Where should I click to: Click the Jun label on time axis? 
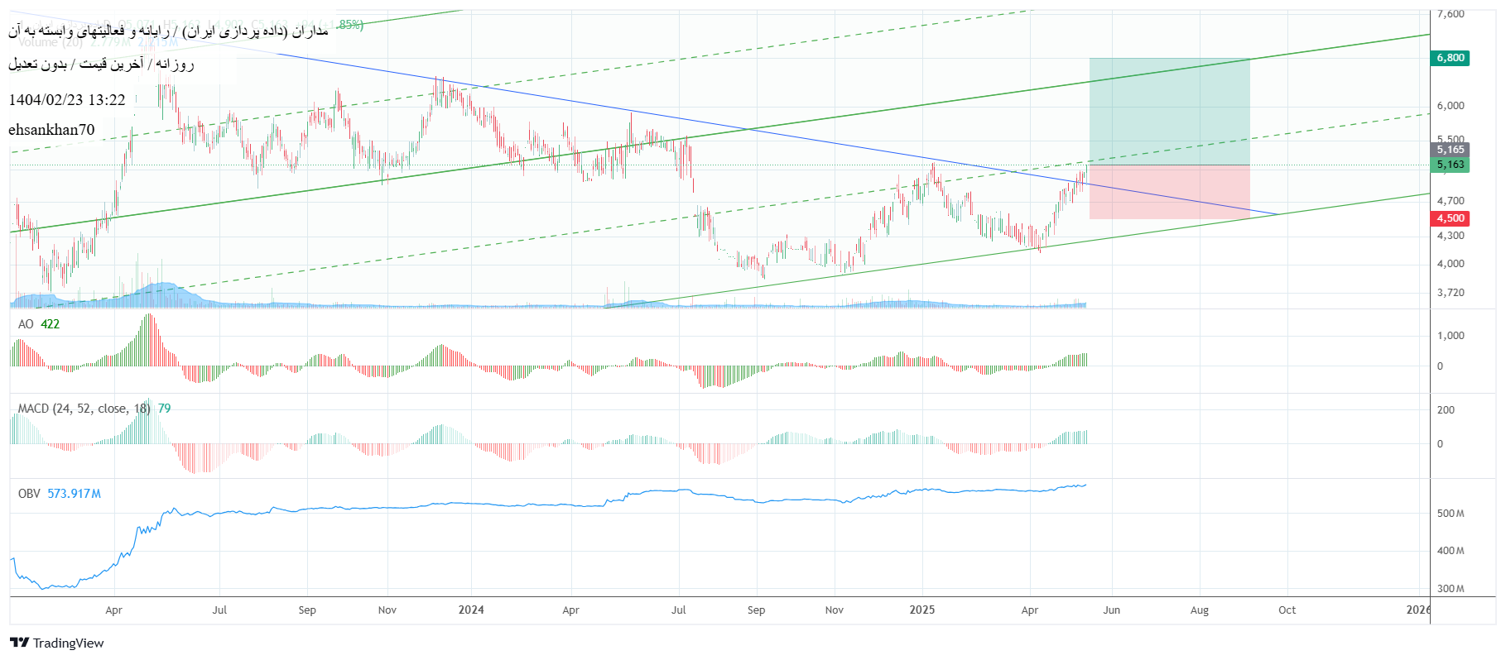(x=1111, y=610)
